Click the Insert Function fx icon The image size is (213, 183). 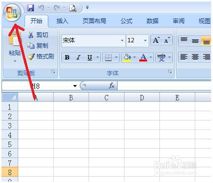112,86
